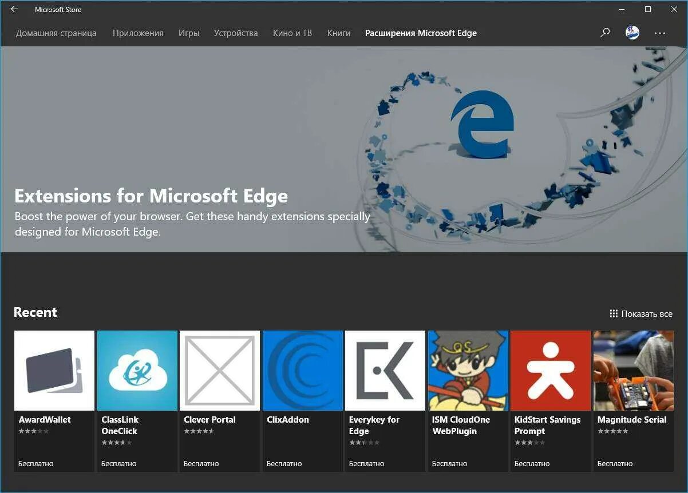The width and height of the screenshot is (688, 493).
Task: Open the Кино и ТВ tab
Action: [292, 33]
